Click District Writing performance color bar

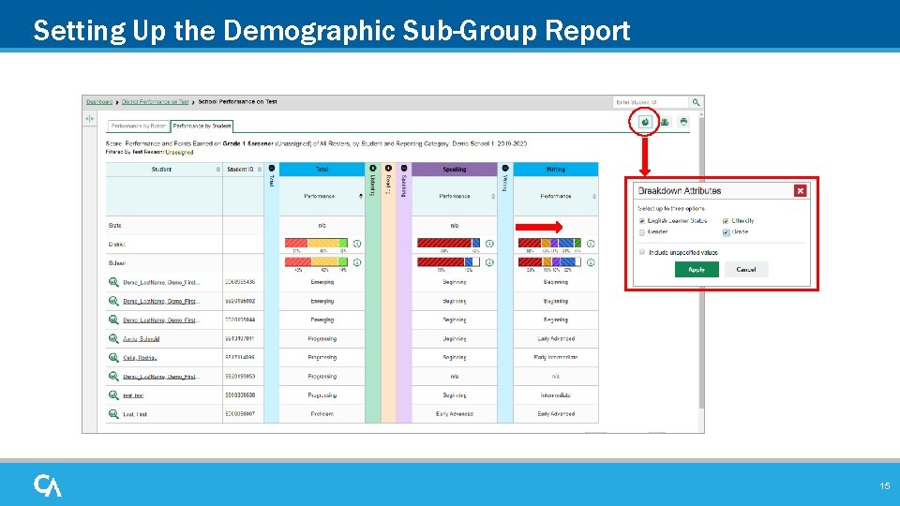coord(549,244)
